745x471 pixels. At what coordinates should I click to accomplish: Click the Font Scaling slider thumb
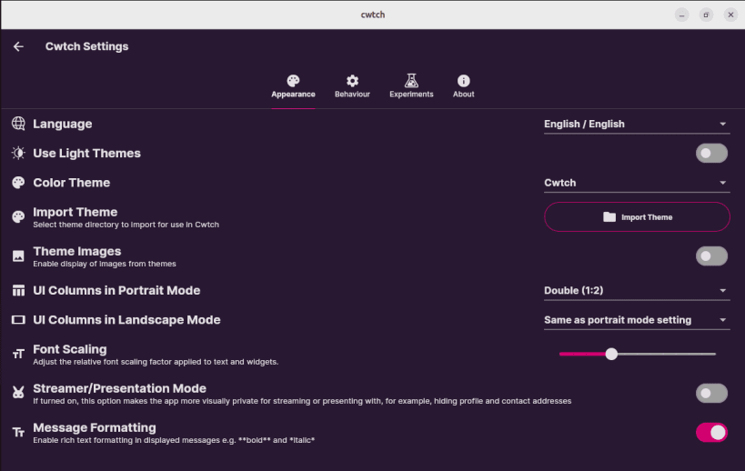pyautogui.click(x=611, y=355)
